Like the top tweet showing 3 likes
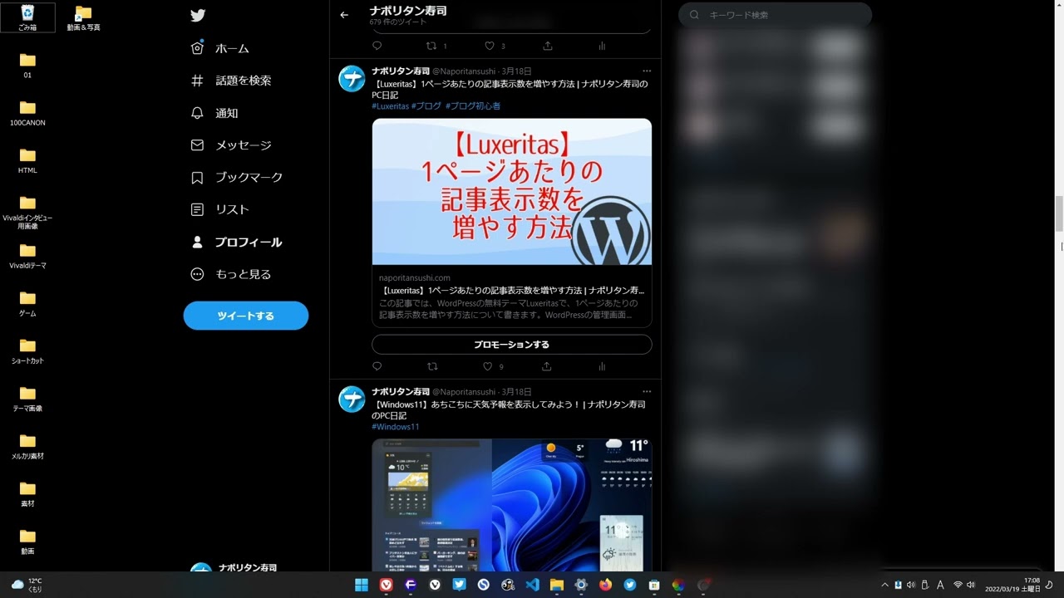 click(490, 46)
